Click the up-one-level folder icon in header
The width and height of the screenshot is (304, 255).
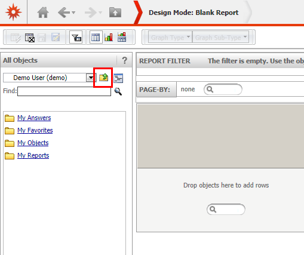115,13
